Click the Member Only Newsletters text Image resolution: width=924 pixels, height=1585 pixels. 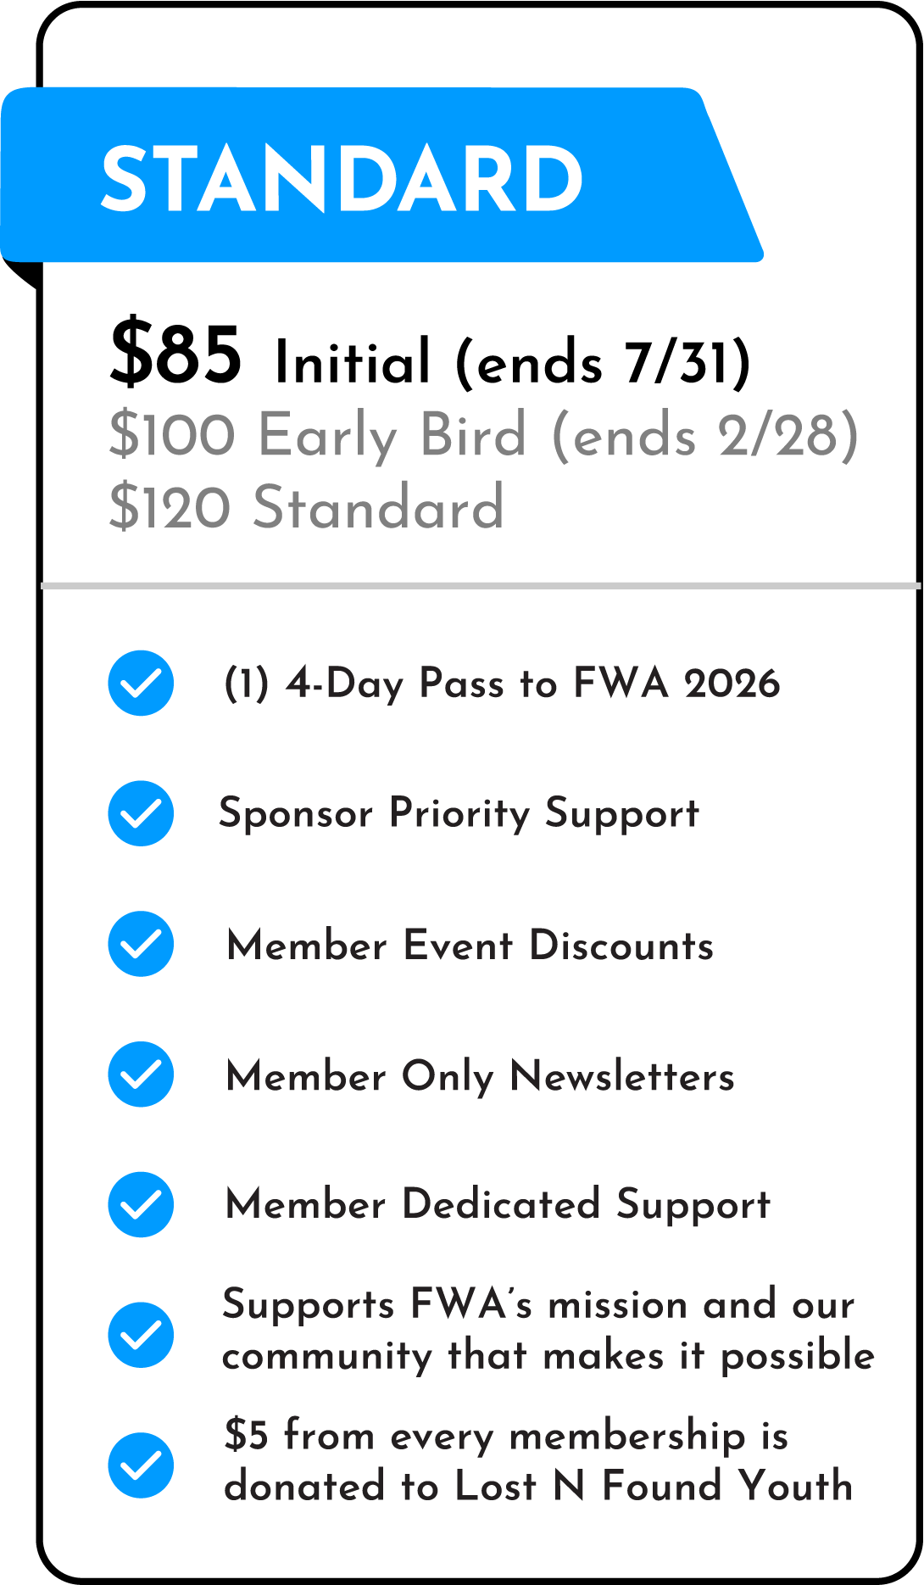480,1075
